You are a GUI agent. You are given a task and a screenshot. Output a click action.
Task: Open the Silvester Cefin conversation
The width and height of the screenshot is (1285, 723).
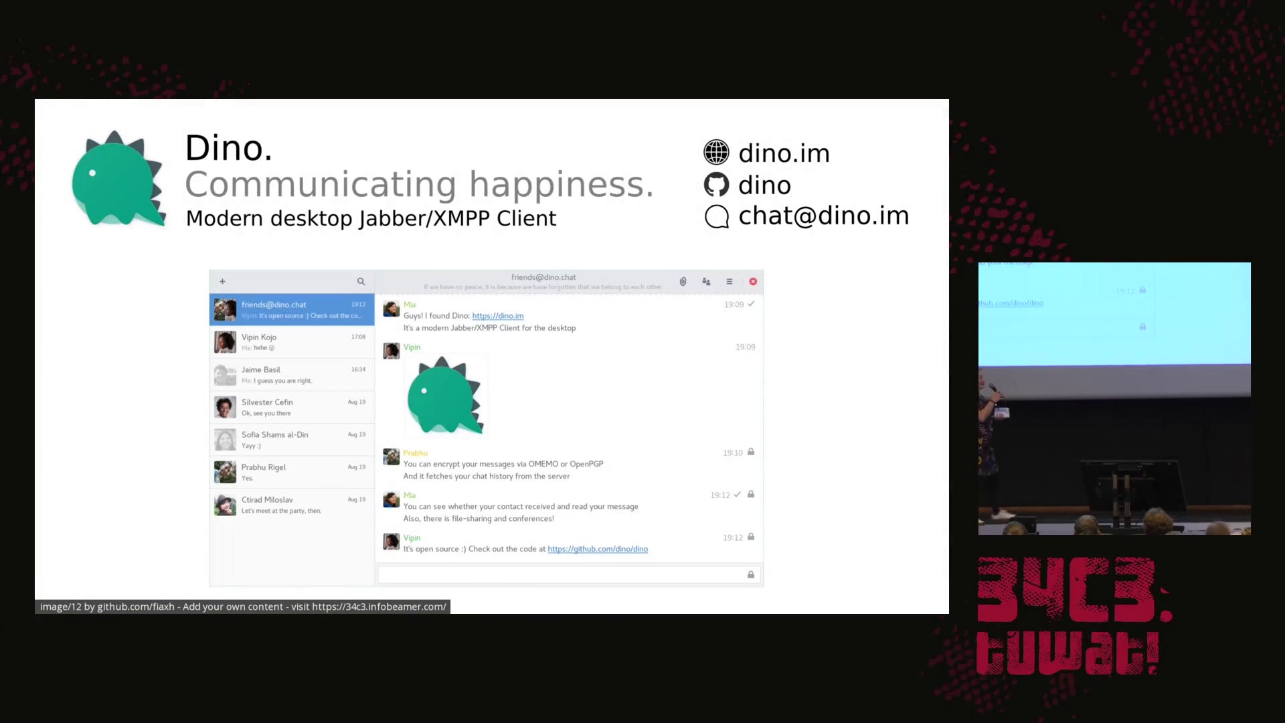point(292,407)
